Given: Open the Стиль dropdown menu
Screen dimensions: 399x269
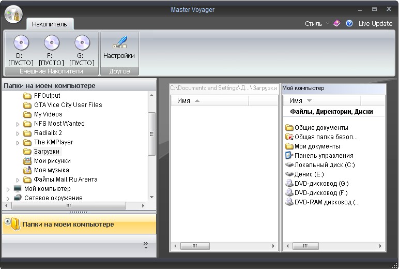Looking at the screenshot, I should [x=316, y=23].
